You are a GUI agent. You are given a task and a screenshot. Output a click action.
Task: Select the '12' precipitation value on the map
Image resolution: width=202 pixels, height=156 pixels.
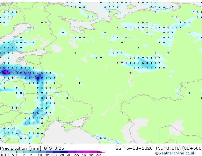click(29, 73)
